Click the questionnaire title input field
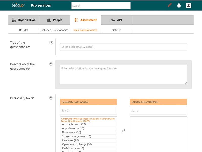The width and height of the screenshot is (202, 152). point(123,47)
